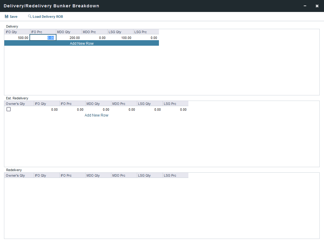324x242 pixels.
Task: Click the LSG Prc column header in Delivery
Action: [x=146, y=32]
